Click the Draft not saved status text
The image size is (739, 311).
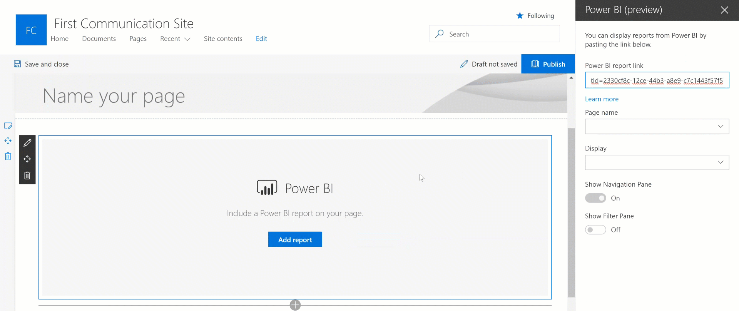coord(495,64)
